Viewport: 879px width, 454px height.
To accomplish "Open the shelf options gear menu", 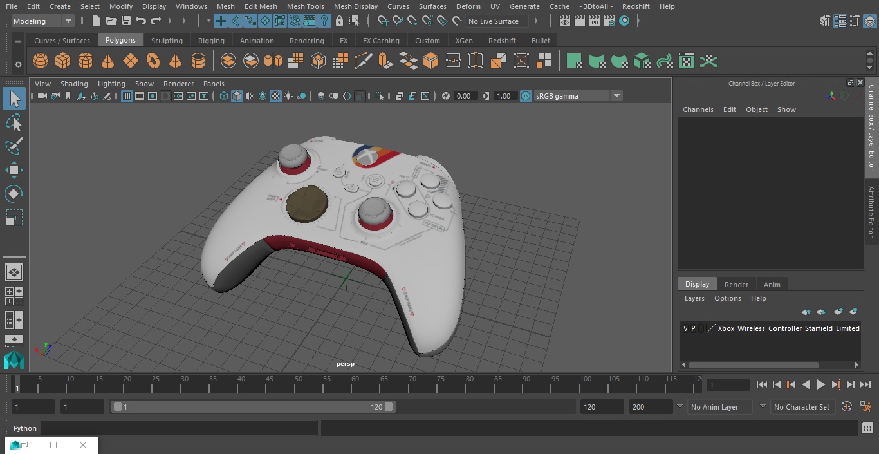I will click(18, 64).
